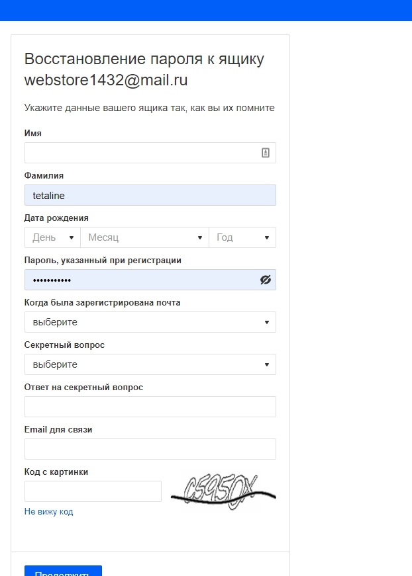The width and height of the screenshot is (412, 576).
Task: Click the contact autofill icon in Имя field
Action: click(266, 153)
